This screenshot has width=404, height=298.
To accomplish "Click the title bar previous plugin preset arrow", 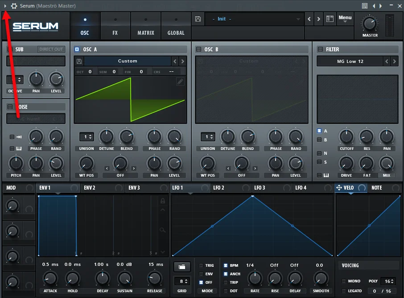I will coord(374,6).
